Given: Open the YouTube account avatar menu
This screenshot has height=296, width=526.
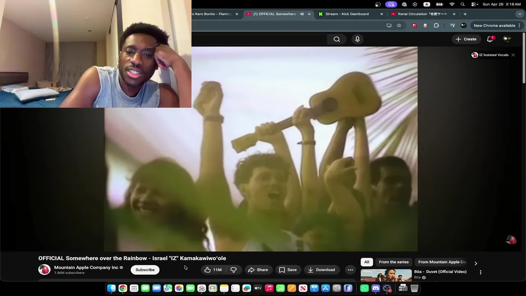Looking at the screenshot, I should (x=507, y=39).
